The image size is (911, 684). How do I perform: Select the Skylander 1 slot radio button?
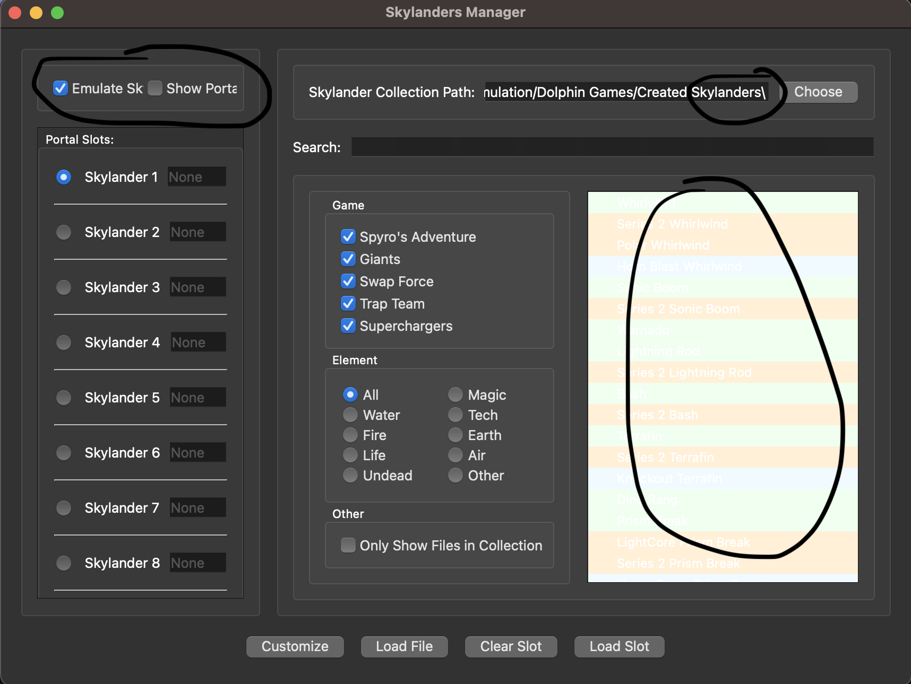click(64, 177)
